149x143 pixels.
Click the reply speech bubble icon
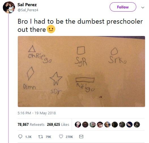20,137
